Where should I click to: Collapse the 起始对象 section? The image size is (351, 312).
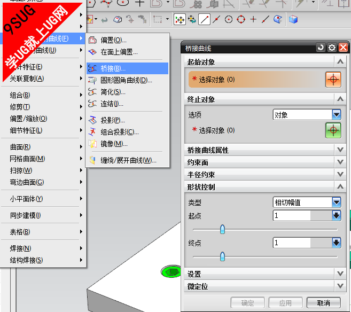pyautogui.click(x=340, y=61)
